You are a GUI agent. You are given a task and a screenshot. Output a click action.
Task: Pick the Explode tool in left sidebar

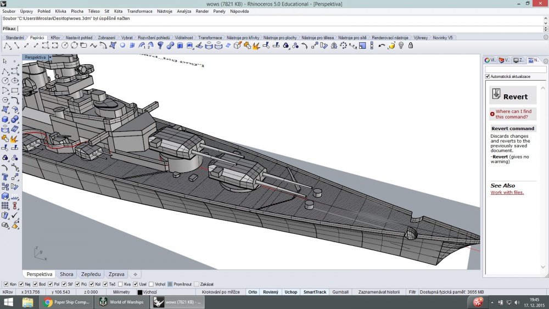coord(14,139)
